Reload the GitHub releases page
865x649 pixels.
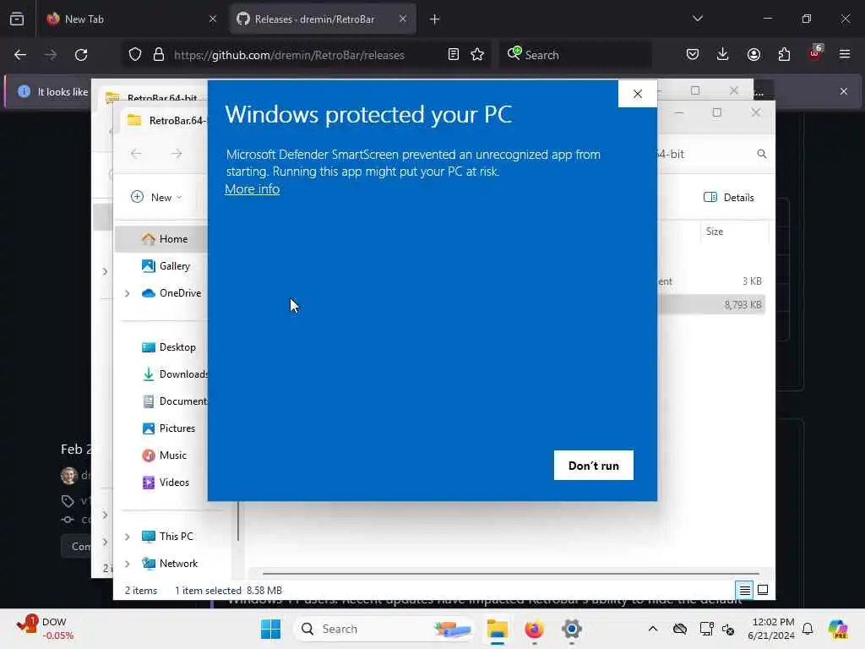pos(81,55)
